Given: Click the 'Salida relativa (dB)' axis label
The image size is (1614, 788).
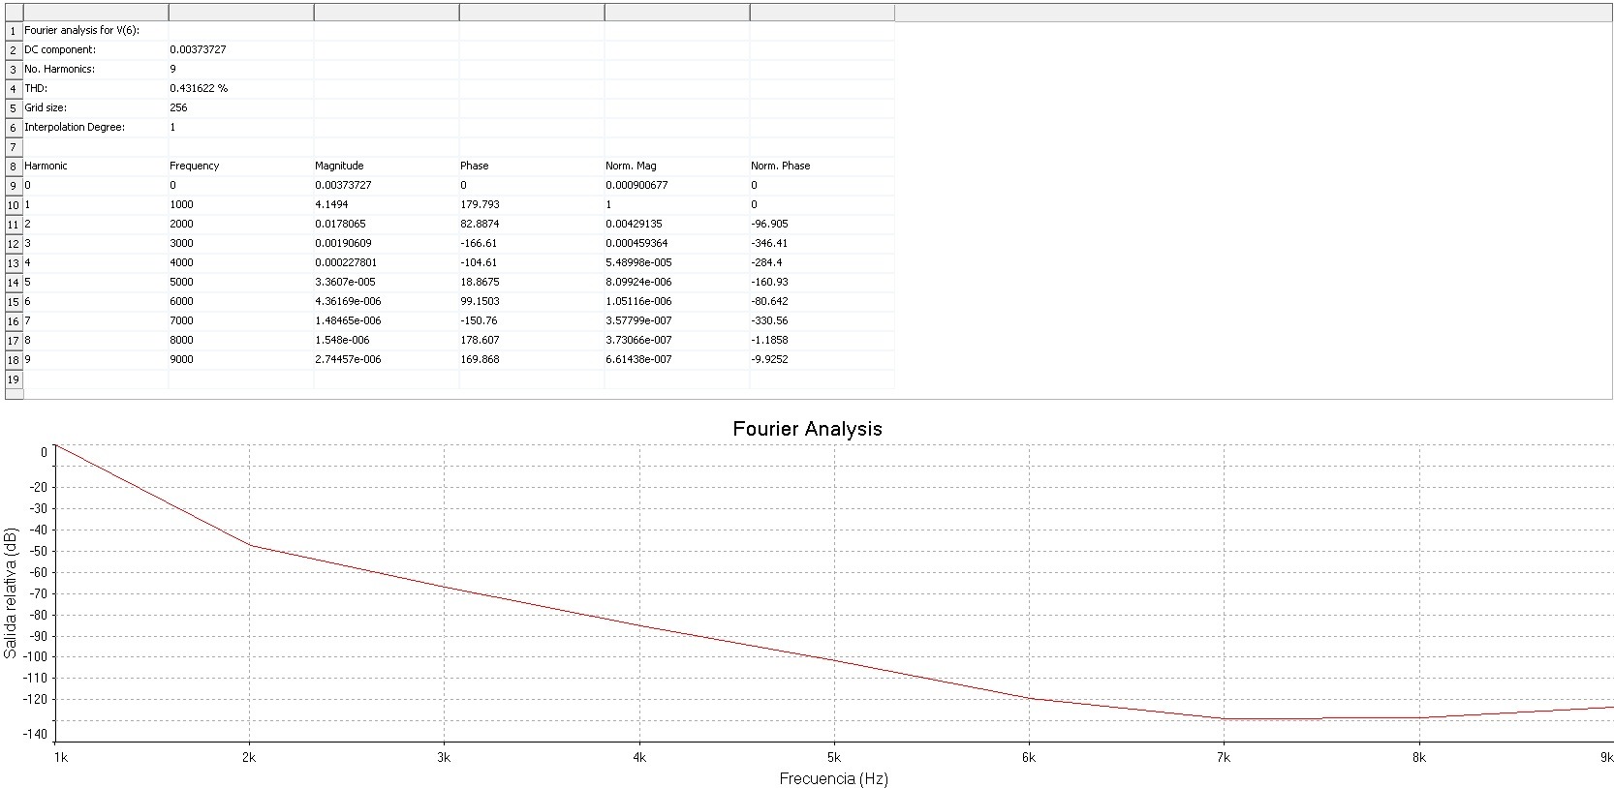Looking at the screenshot, I should click(10, 593).
